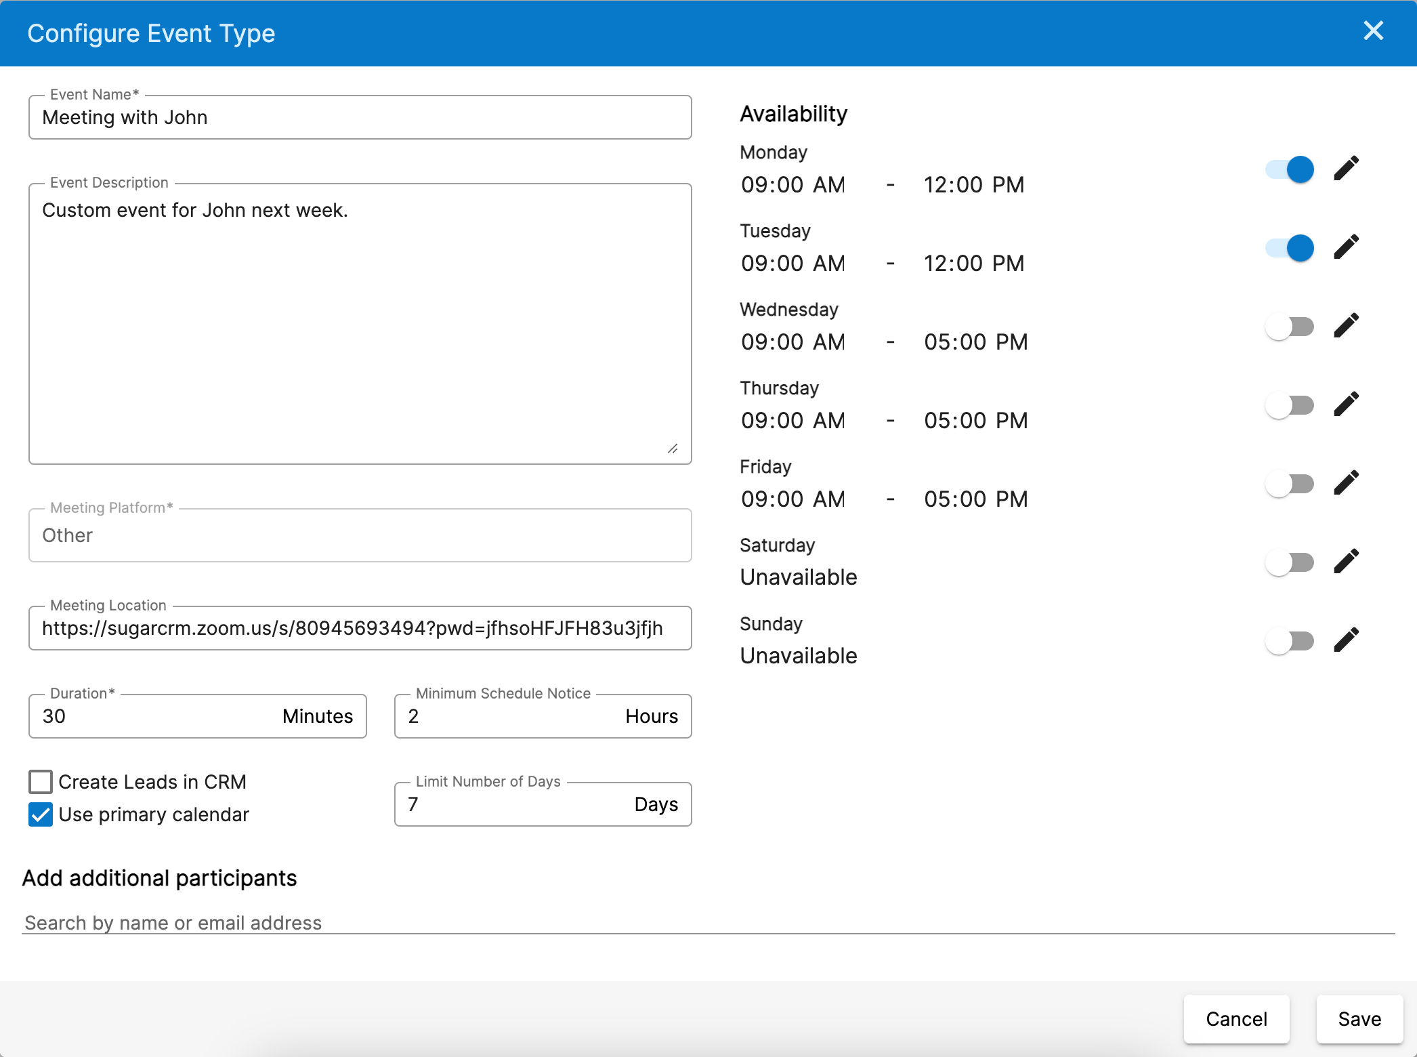
Task: Click the Save button
Action: pos(1359,1019)
